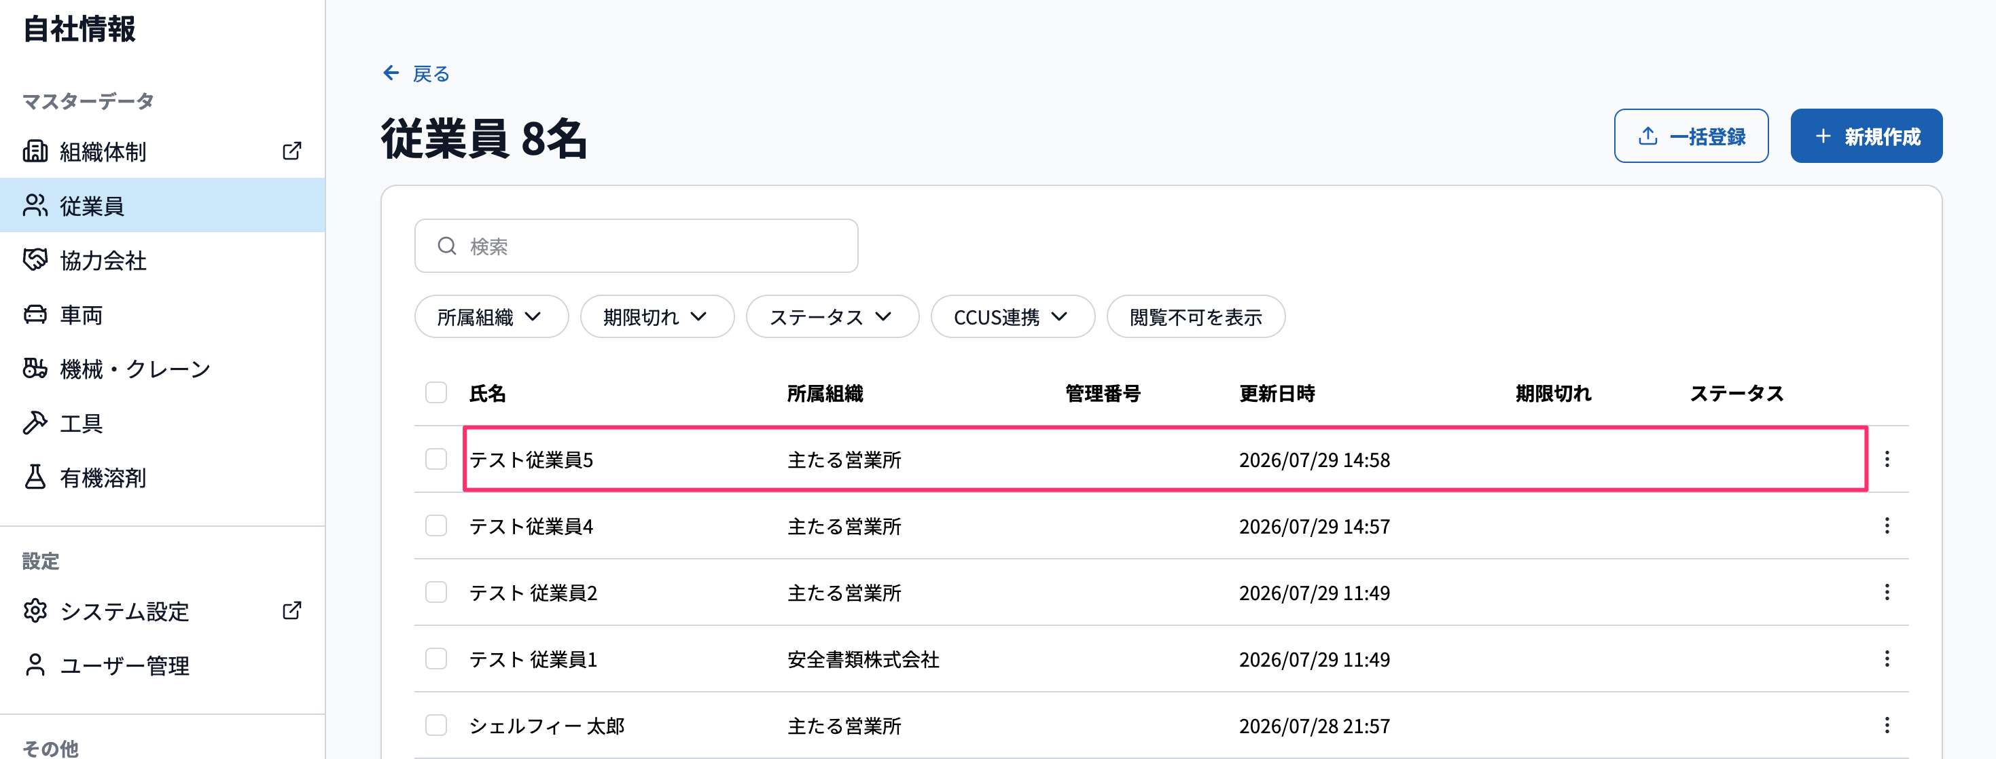Viewport: 1996px width, 759px height.
Task: Open more options for テスト 従業員1 row
Action: click(x=1887, y=659)
